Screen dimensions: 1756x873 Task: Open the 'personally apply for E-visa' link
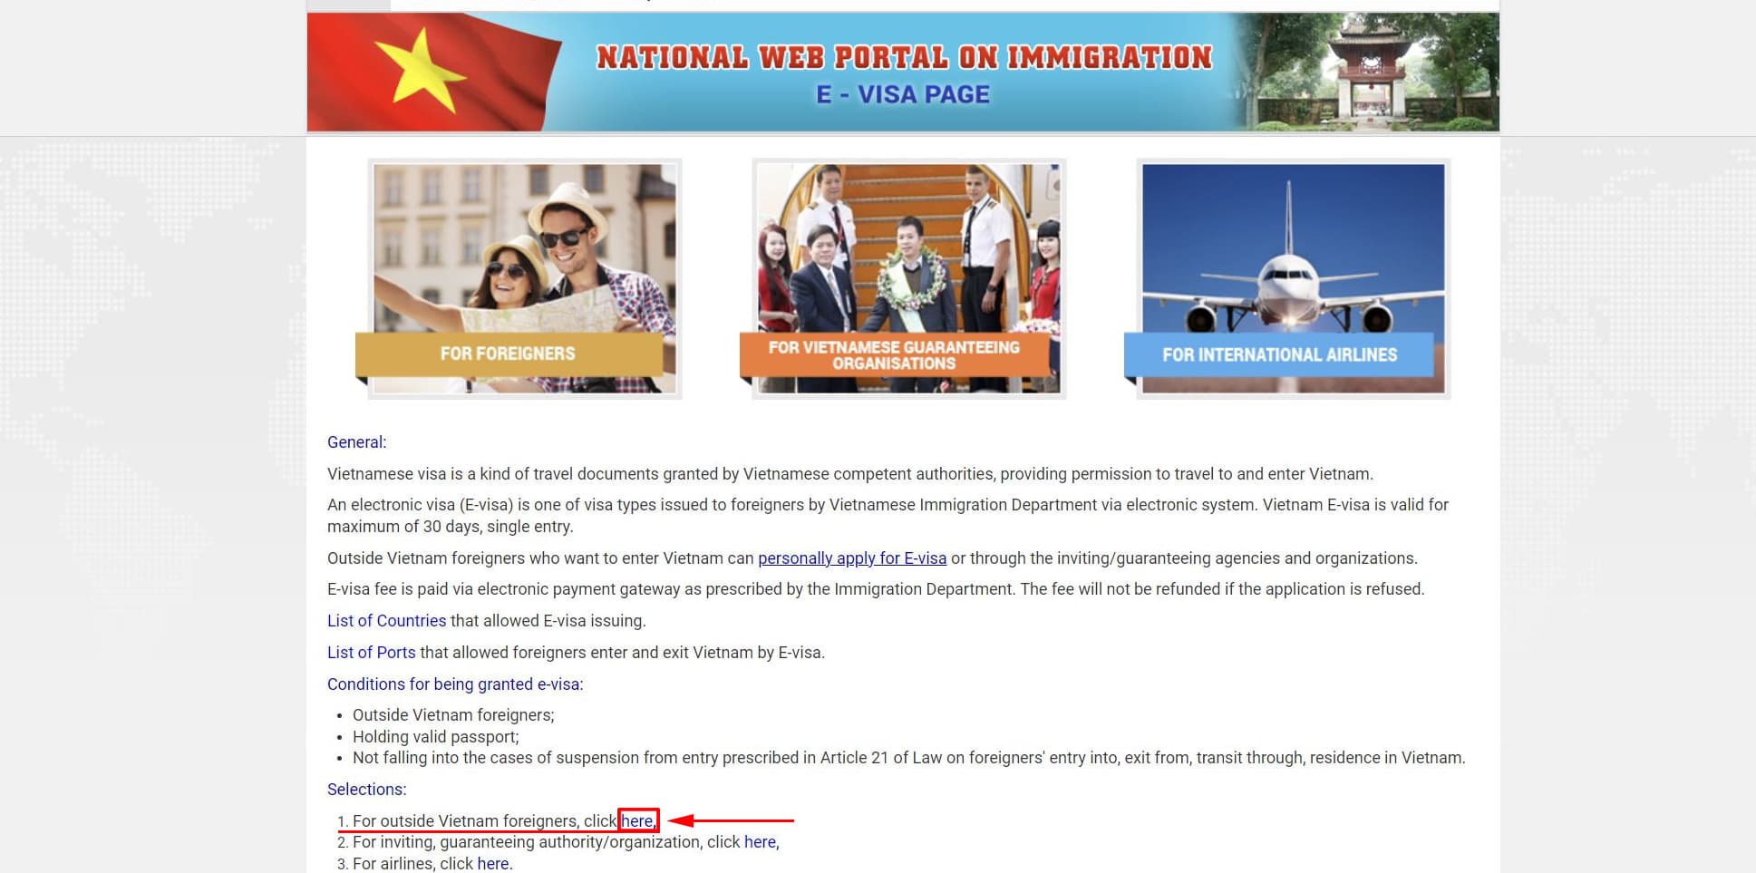pos(851,558)
